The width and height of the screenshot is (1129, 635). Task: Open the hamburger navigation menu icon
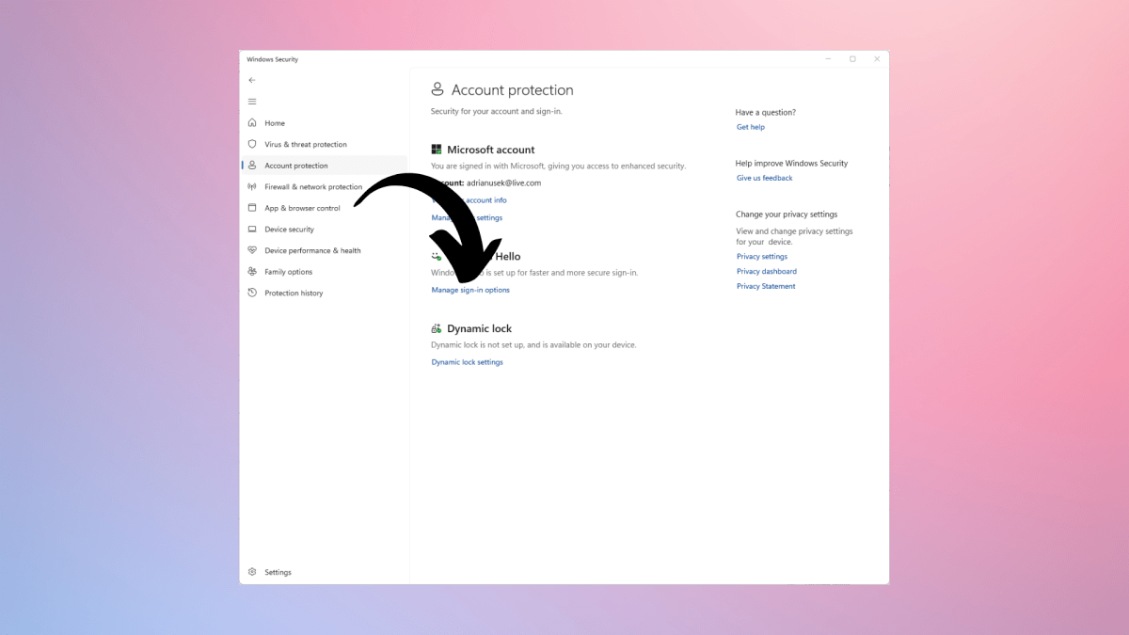click(x=252, y=102)
